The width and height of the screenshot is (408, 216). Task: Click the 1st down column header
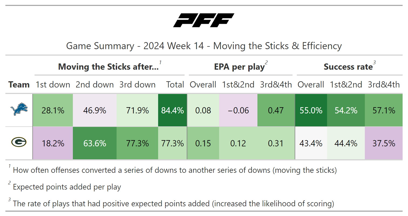53,85
